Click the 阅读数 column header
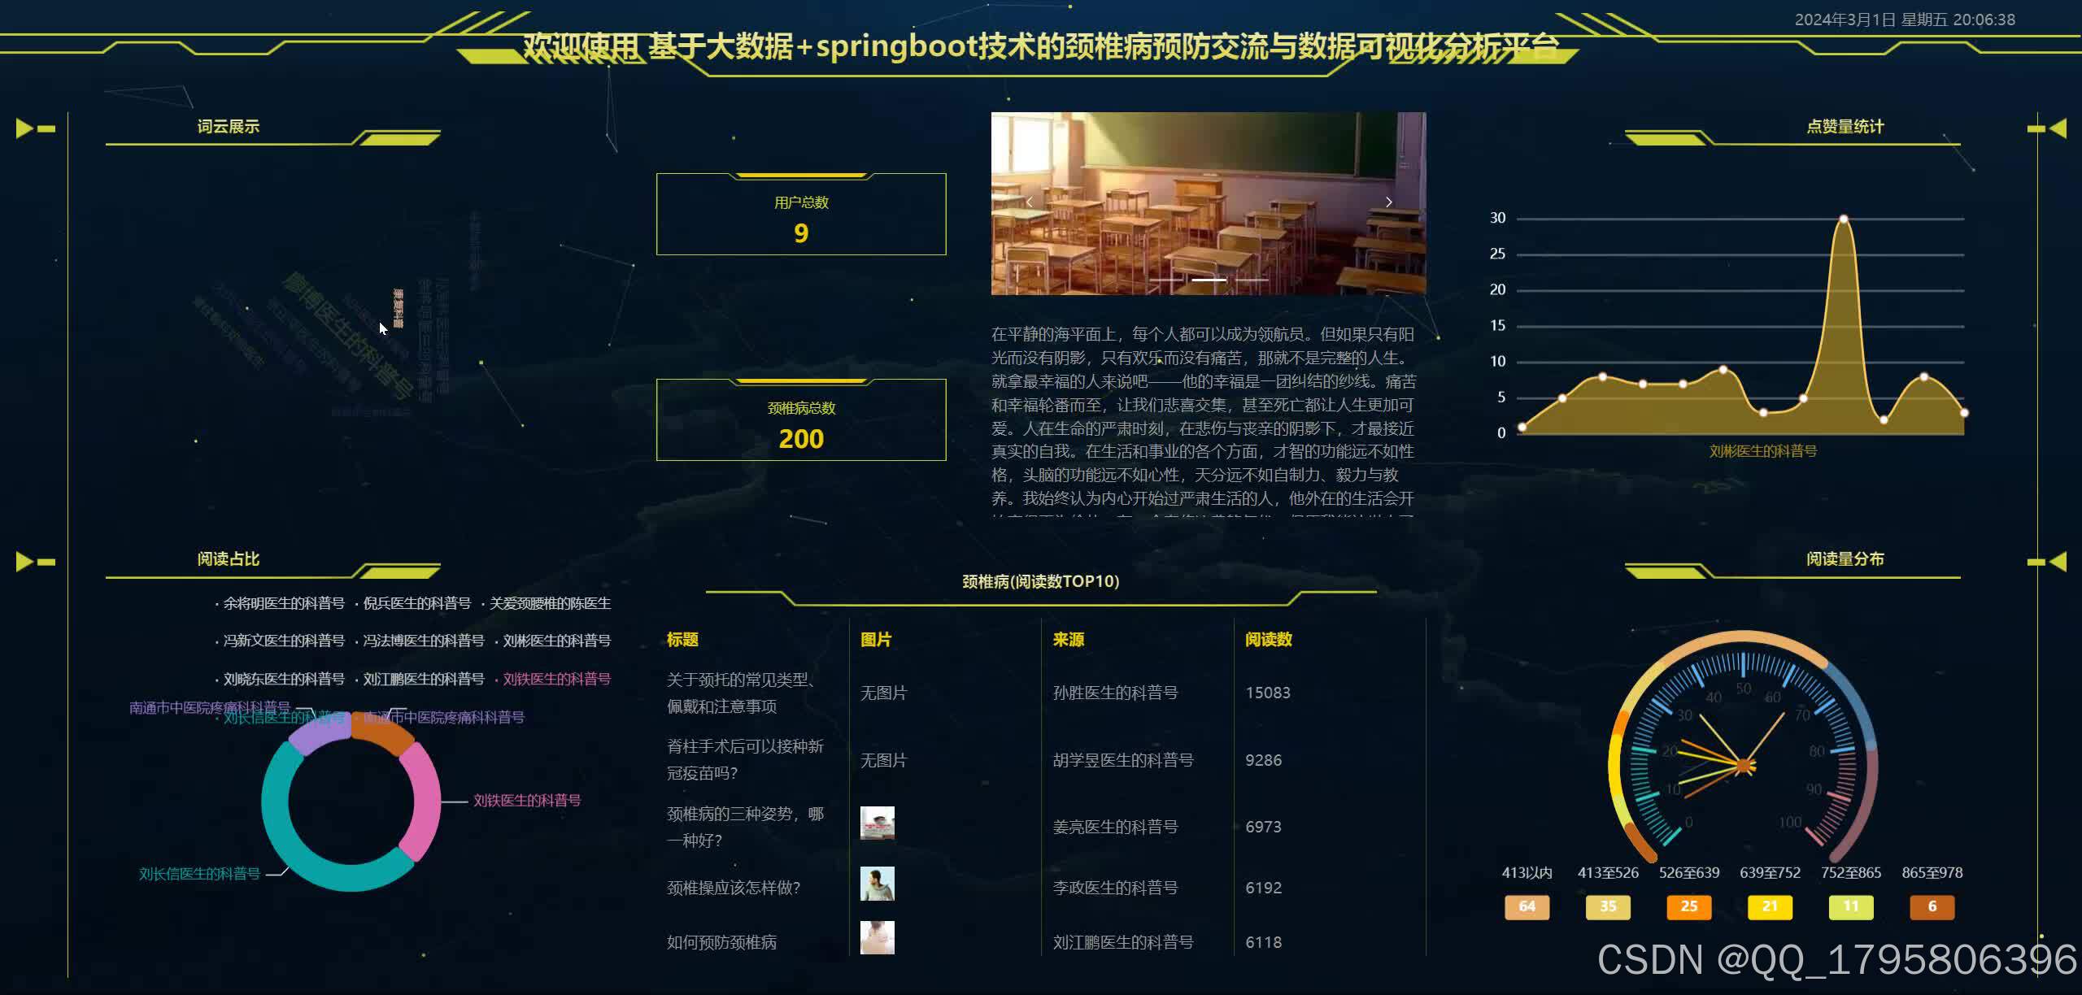Screen dimensions: 2082x995 [1268, 640]
